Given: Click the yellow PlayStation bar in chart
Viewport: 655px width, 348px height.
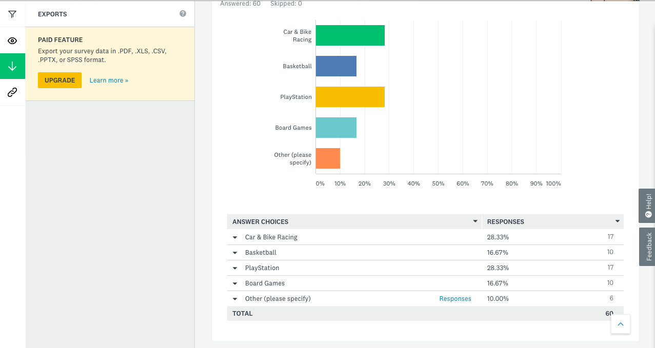Looking at the screenshot, I should click(350, 97).
